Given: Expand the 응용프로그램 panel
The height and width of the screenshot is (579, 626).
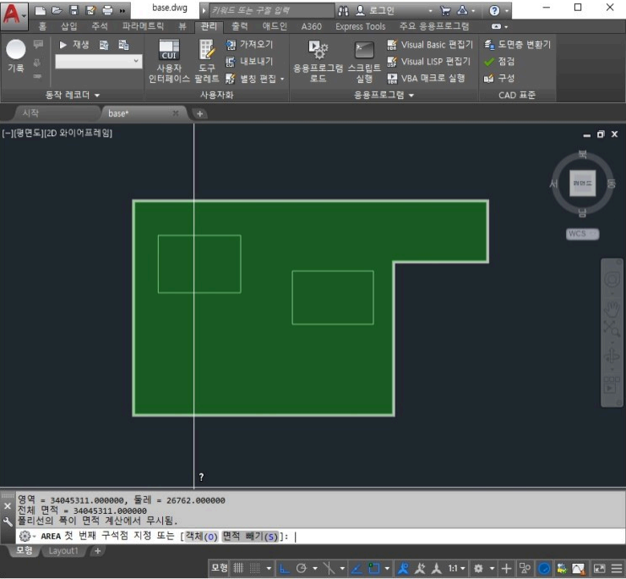Looking at the screenshot, I should coord(384,95).
